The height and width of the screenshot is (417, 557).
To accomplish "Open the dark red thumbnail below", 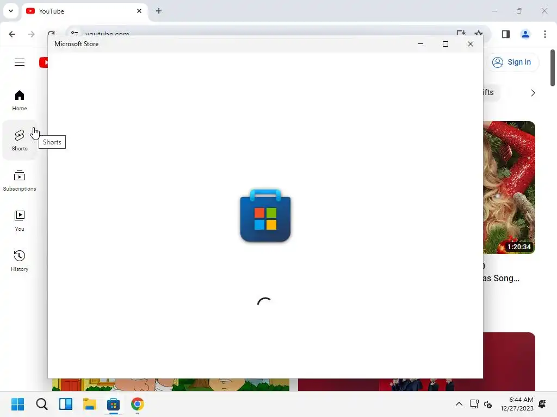I will tap(509, 361).
